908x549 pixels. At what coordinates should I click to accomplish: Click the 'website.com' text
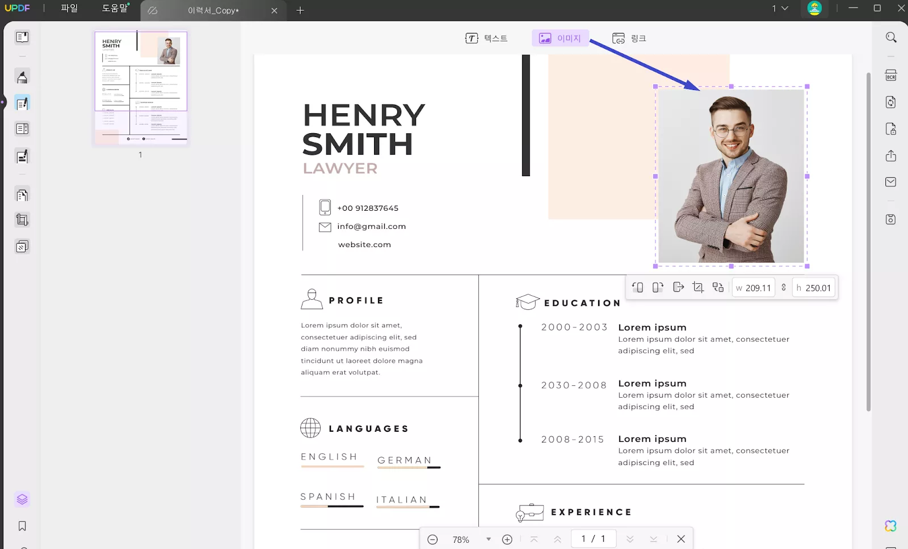tap(364, 244)
